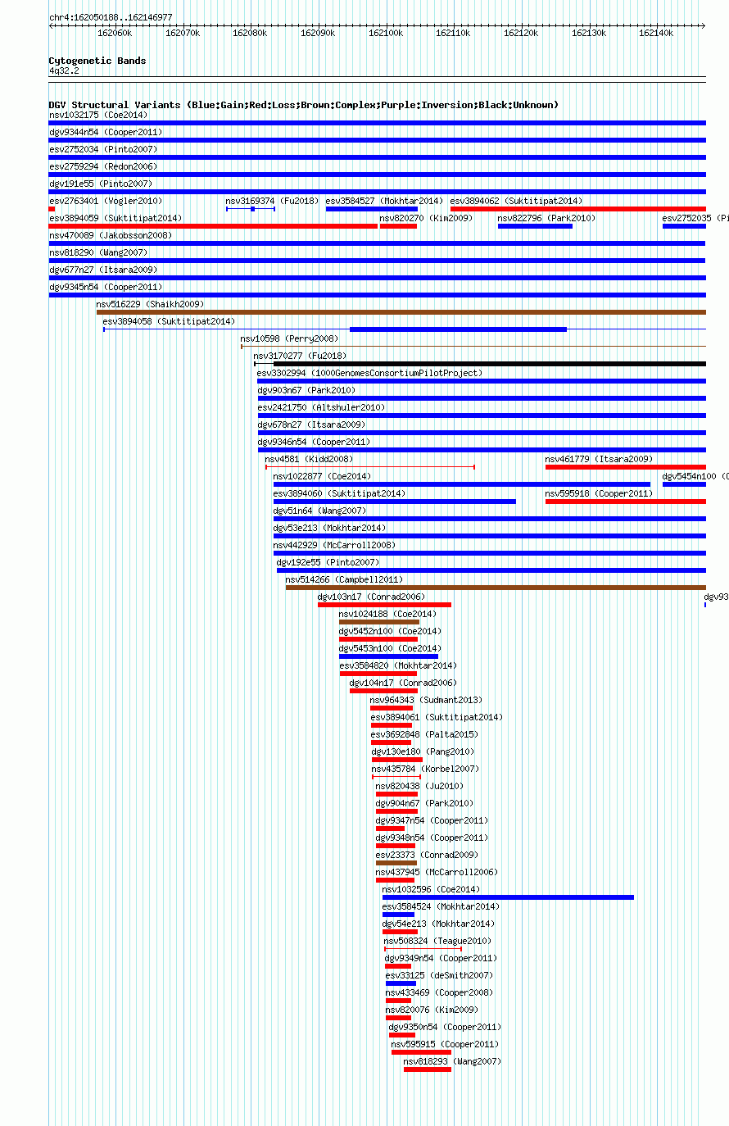729x1126 pixels.
Task: Click the long blue nsv1032596 bar
Action: 508,897
